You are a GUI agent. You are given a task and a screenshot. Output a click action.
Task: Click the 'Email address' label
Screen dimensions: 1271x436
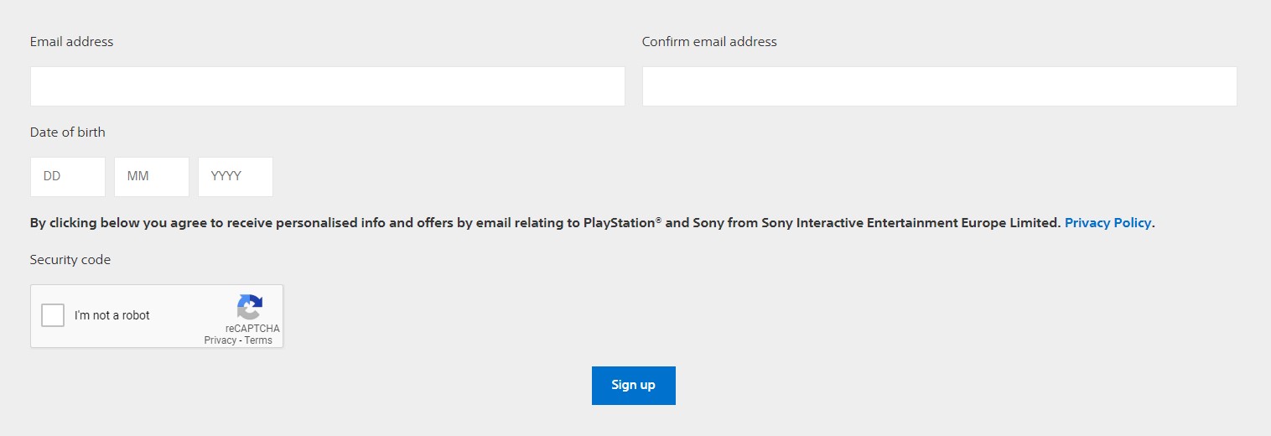(x=71, y=42)
